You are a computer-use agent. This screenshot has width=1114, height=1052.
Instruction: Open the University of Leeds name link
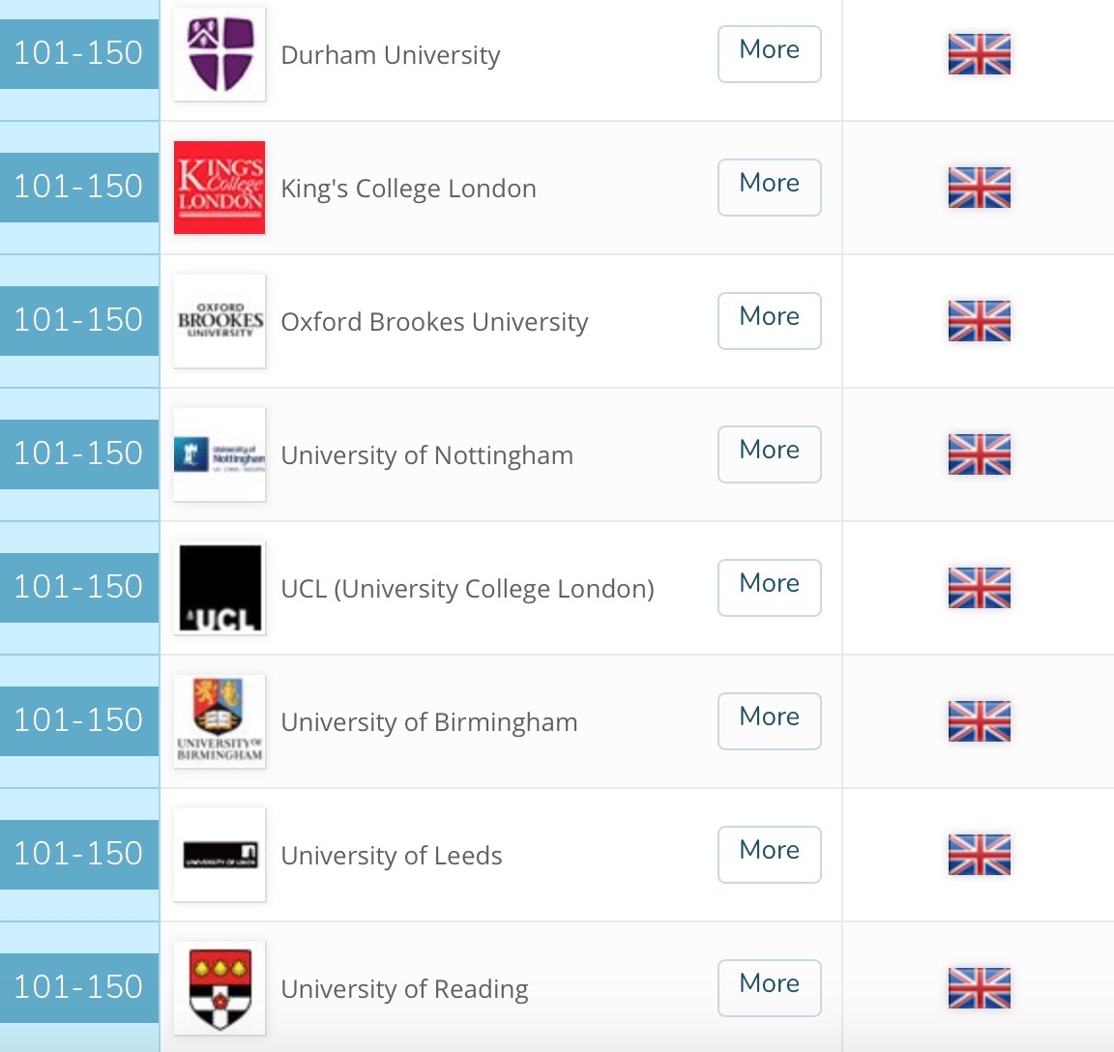[x=391, y=856]
